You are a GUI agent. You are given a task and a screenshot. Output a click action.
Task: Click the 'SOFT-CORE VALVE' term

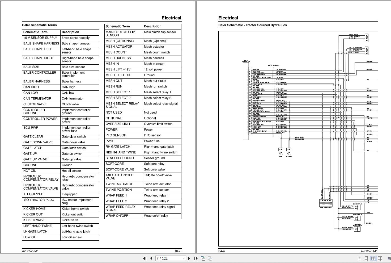click(x=120, y=169)
